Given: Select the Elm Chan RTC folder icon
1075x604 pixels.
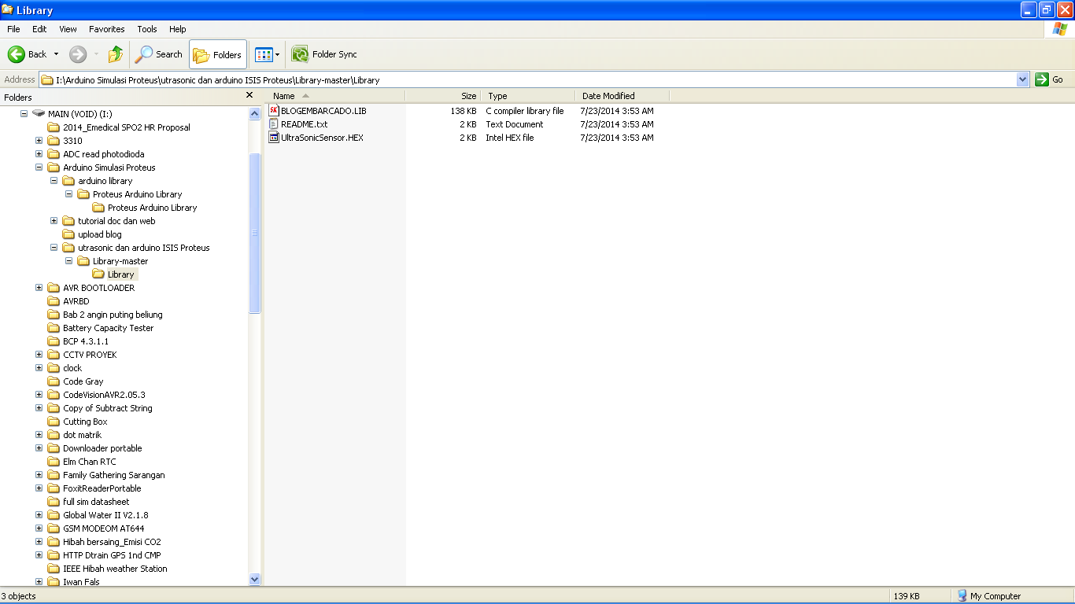Looking at the screenshot, I should [54, 462].
